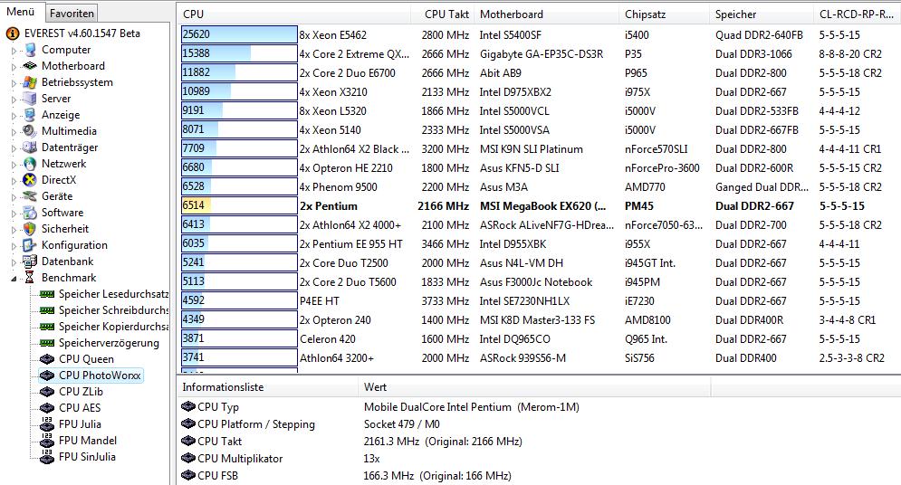This screenshot has width=901, height=485.
Task: Click the Computer icon in the tree
Action: pos(30,50)
